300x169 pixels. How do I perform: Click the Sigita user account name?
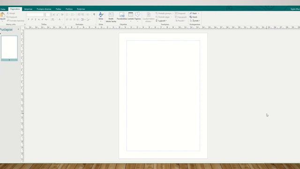click(x=295, y=9)
